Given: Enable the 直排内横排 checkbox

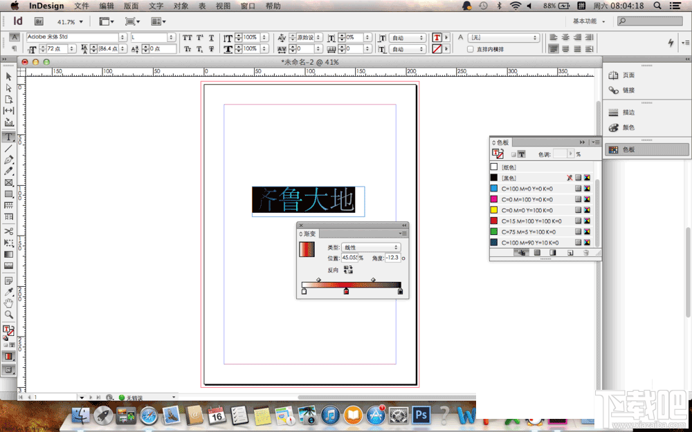Looking at the screenshot, I should tap(471, 49).
